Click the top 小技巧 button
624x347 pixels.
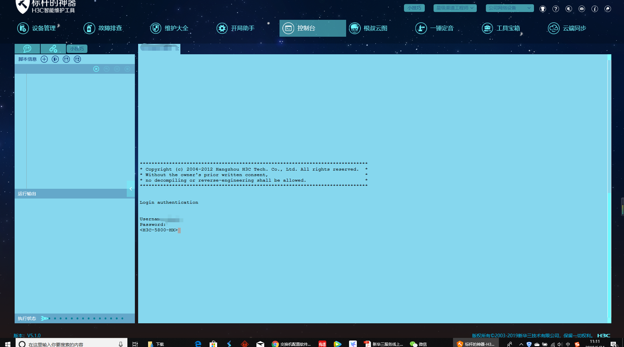(414, 8)
